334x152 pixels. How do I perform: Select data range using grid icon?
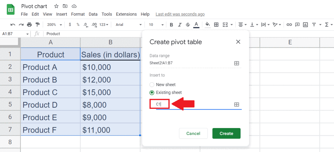[237, 63]
